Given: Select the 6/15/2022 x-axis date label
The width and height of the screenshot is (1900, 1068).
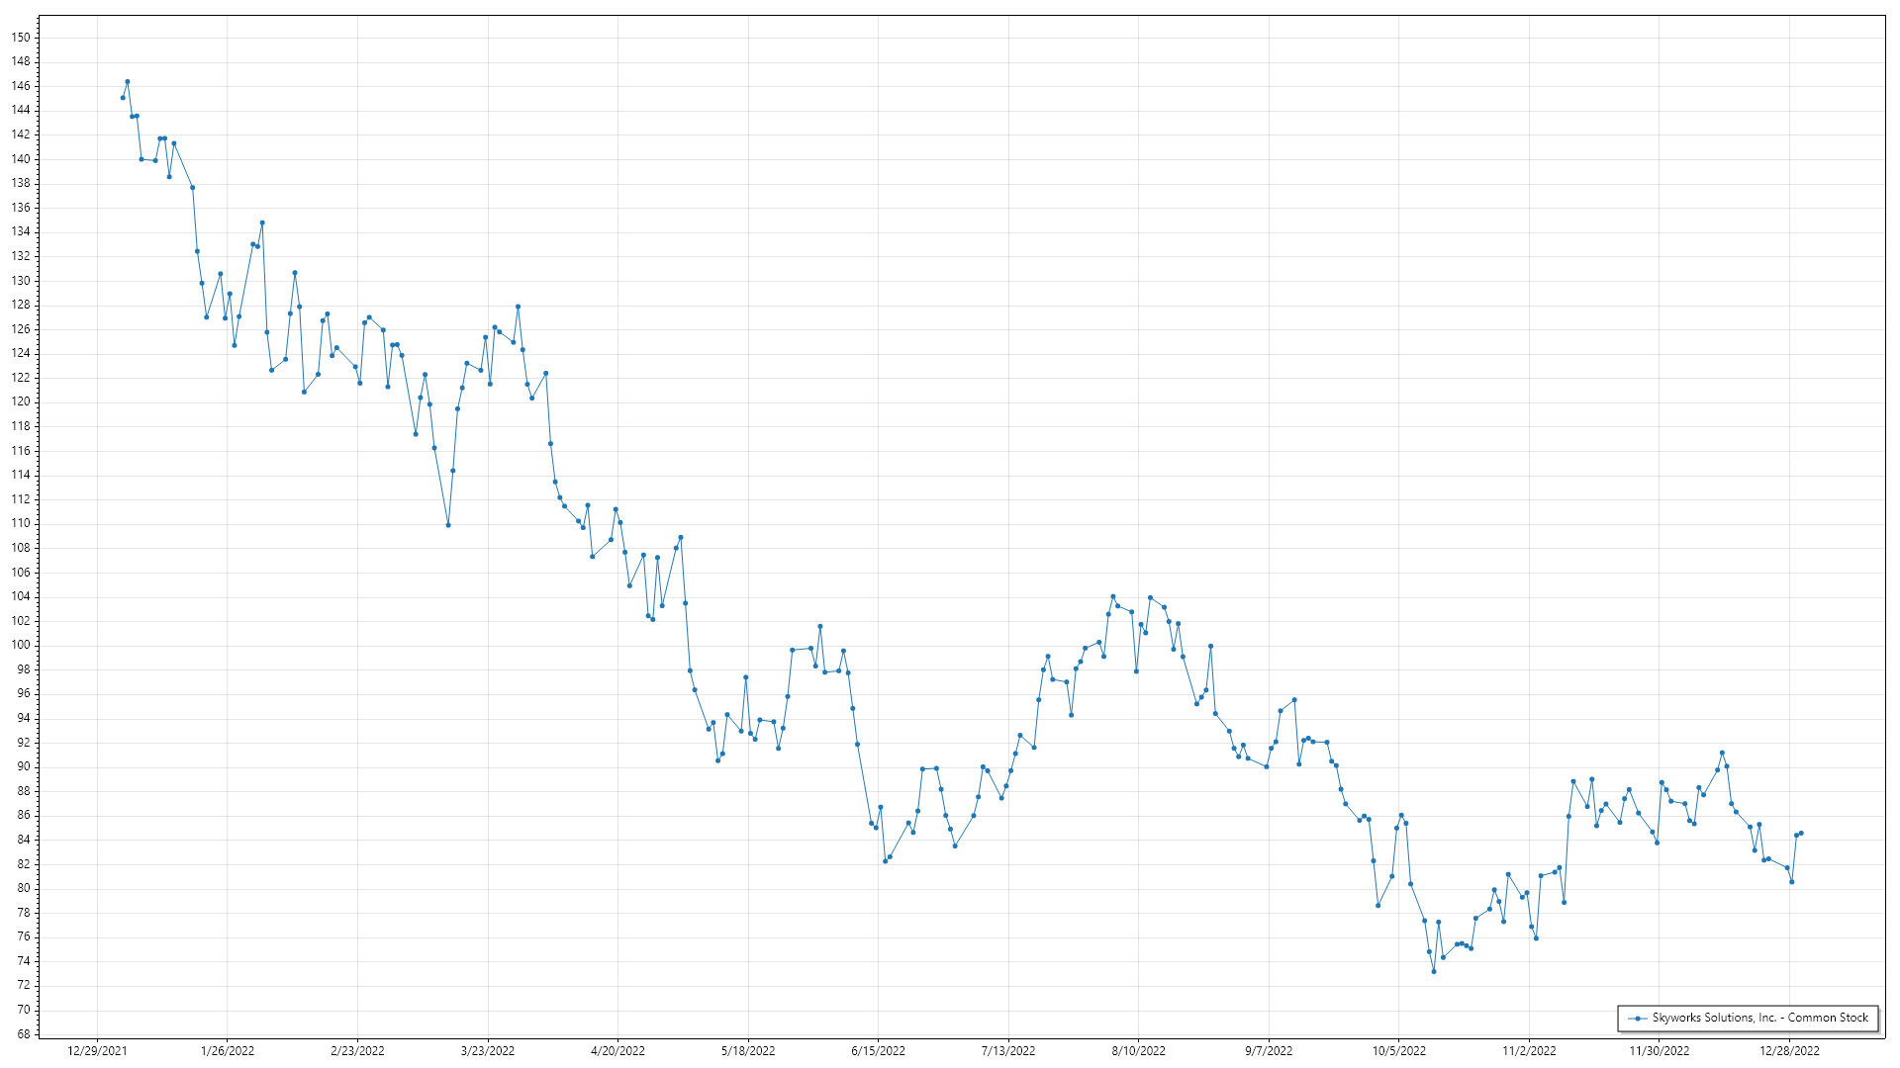Looking at the screenshot, I should 878,1051.
